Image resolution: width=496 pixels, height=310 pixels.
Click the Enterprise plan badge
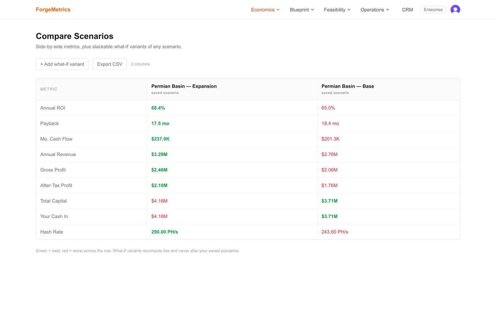433,10
